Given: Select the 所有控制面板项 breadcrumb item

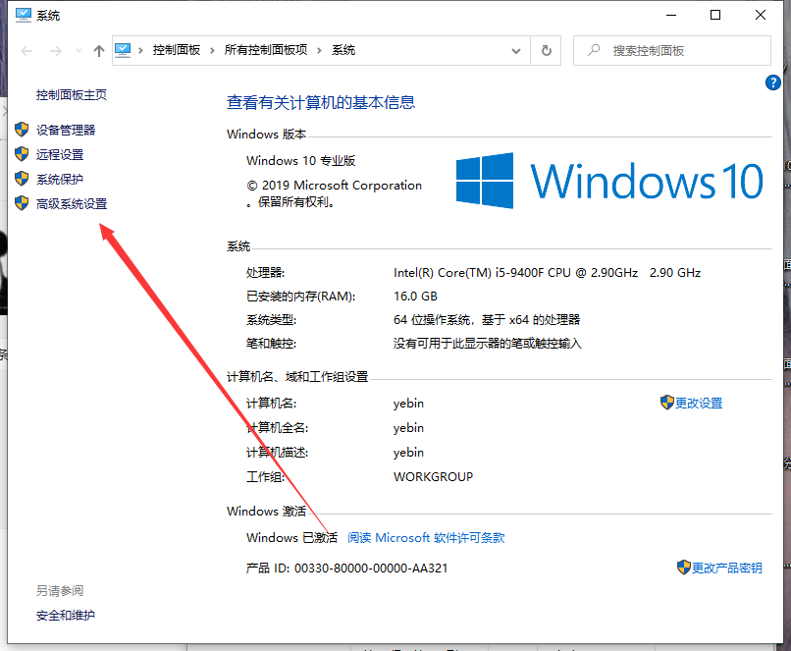Looking at the screenshot, I should click(265, 50).
